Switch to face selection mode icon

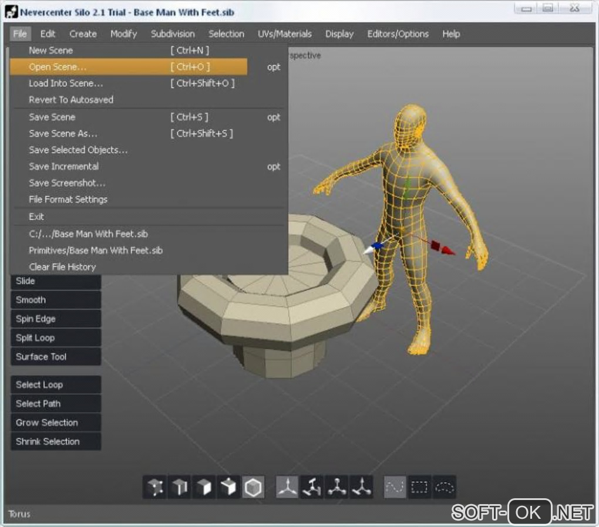point(204,487)
